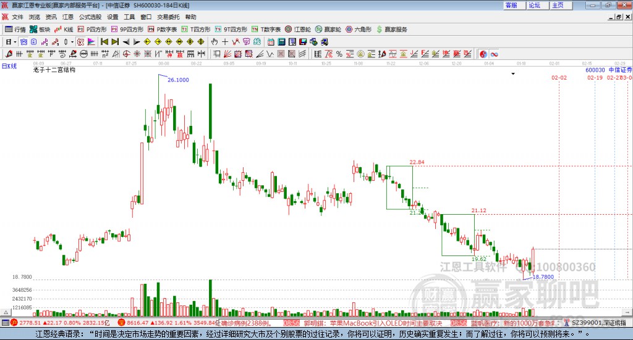The height and width of the screenshot is (340, 633).
Task: Click the 老子十二宫结构 chart title
Action: click(x=54, y=70)
